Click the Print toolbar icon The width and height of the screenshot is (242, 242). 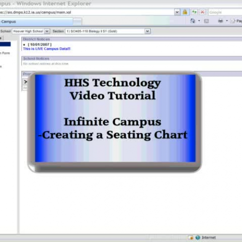click(221, 21)
